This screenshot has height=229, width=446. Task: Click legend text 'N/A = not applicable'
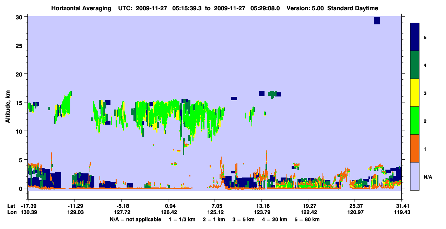(135, 219)
